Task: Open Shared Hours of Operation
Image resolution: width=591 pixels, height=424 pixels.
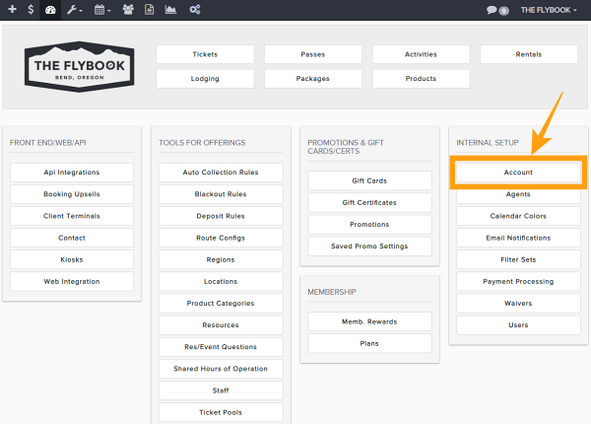Action: 221,369
